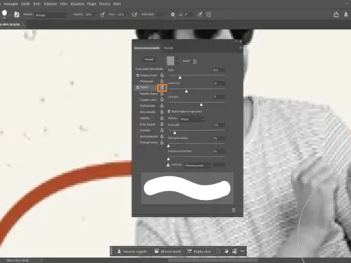
Task: Click lock icon beside Accumulo
Action: pos(162,130)
